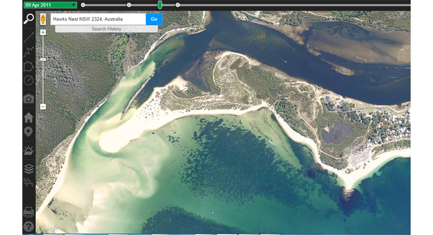Click the magnifier search tool icon

[29, 19]
